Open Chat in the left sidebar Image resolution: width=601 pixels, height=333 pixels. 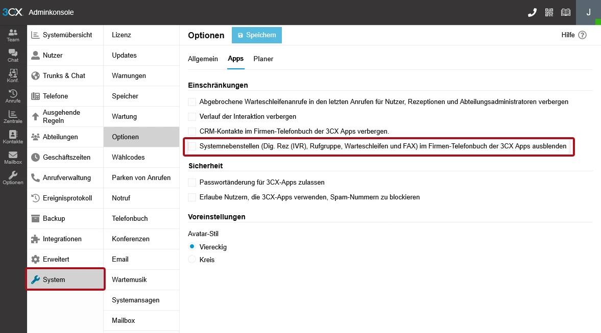click(13, 56)
